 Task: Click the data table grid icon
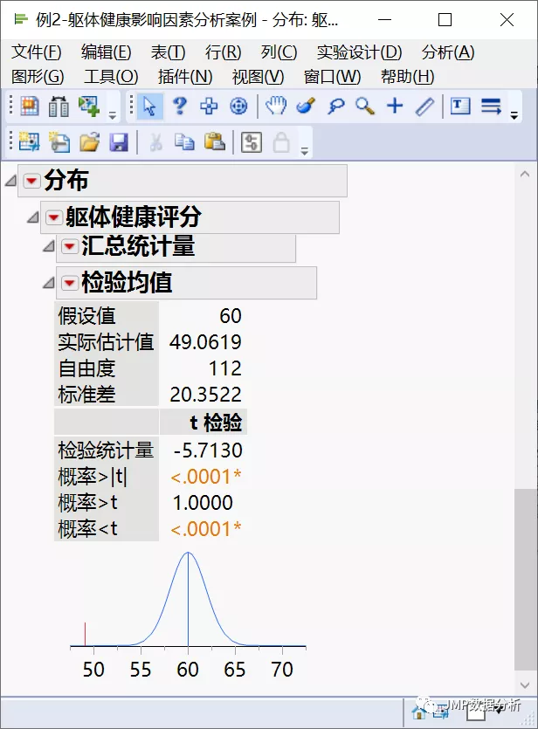[30, 106]
